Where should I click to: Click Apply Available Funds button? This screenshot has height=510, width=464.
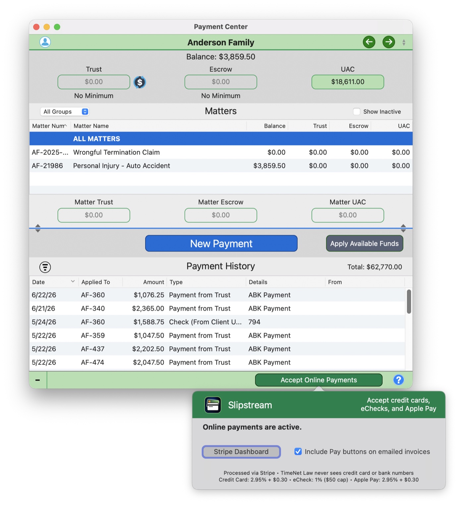[365, 244]
